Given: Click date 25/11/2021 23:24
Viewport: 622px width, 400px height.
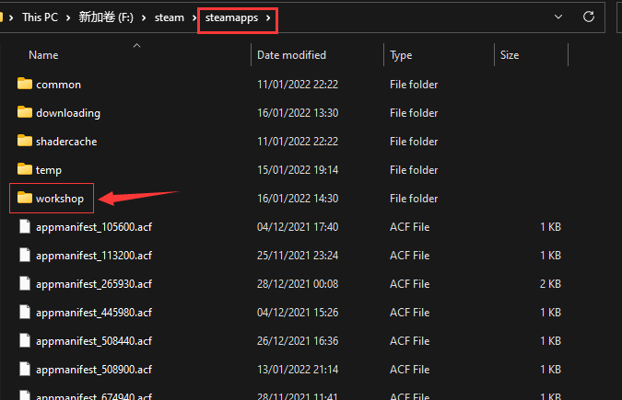Looking at the screenshot, I should coord(298,256).
